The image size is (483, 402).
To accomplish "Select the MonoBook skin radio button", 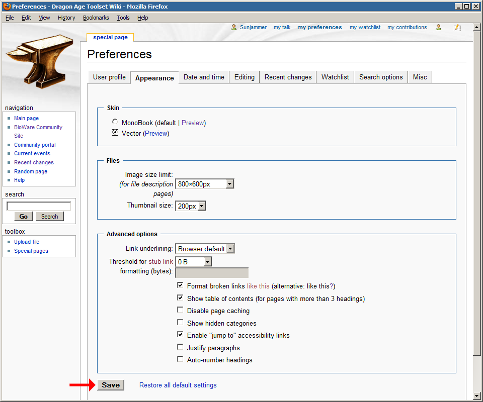I will click(x=115, y=122).
